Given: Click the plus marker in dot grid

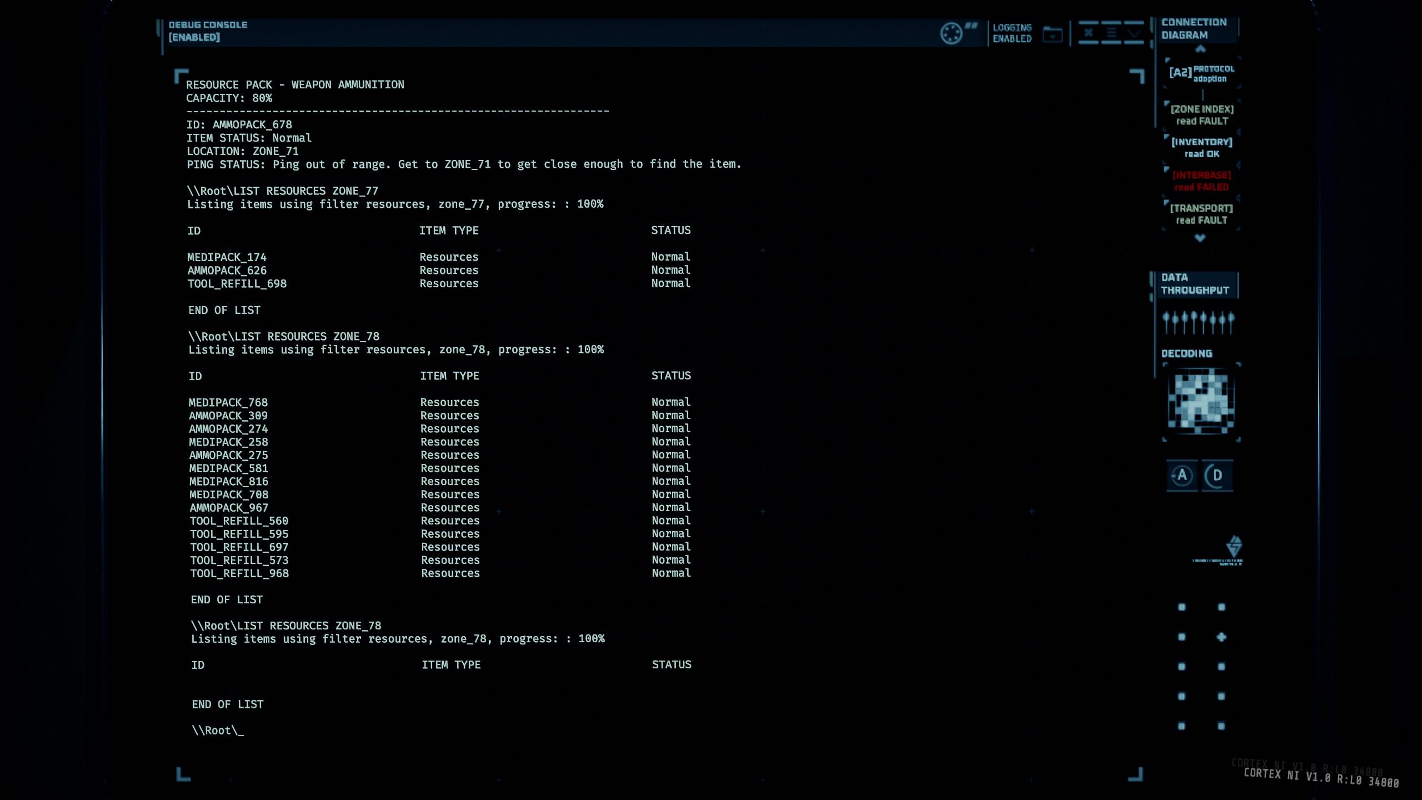Looking at the screenshot, I should 1221,637.
